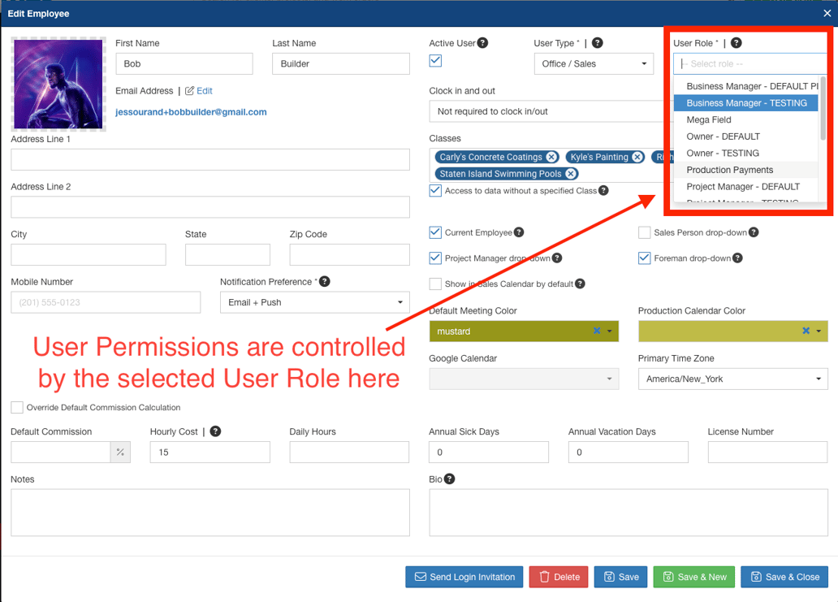The height and width of the screenshot is (602, 838).
Task: Click the percent icon next to Default Commission
Action: coord(119,452)
